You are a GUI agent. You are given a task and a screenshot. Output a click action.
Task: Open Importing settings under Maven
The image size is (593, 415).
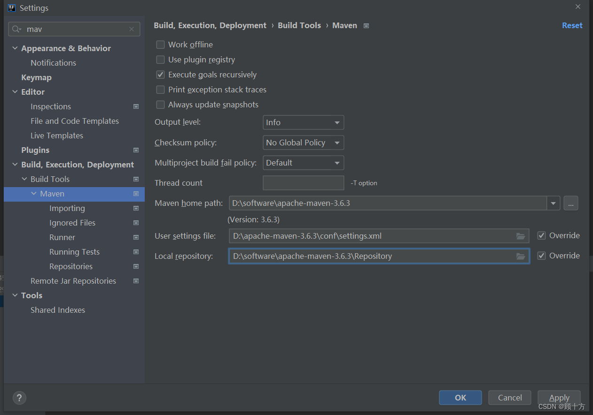point(67,208)
